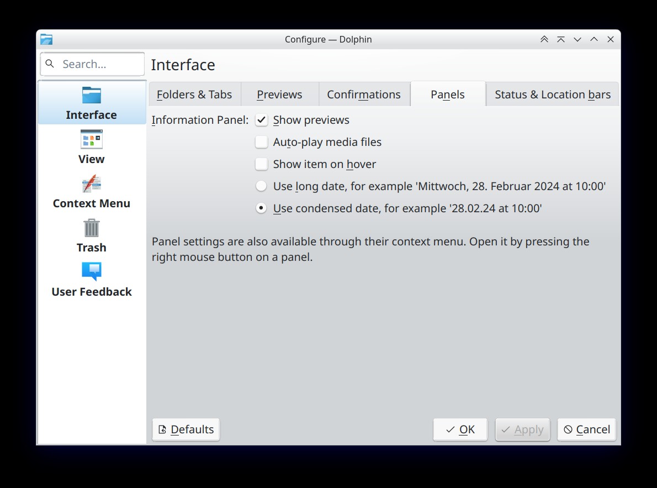
Task: Select the Use long date option
Action: tap(262, 186)
